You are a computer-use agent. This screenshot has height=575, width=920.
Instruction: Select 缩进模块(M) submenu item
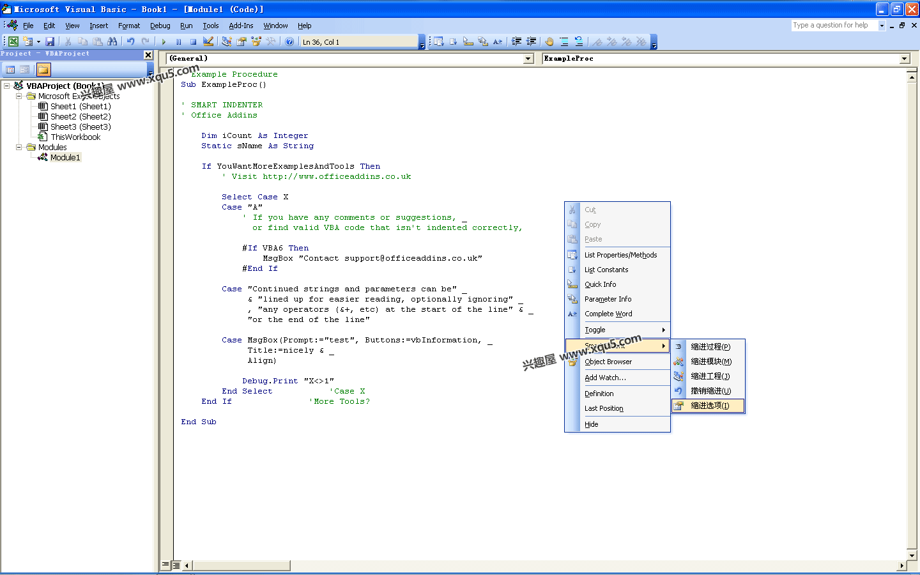(x=708, y=362)
